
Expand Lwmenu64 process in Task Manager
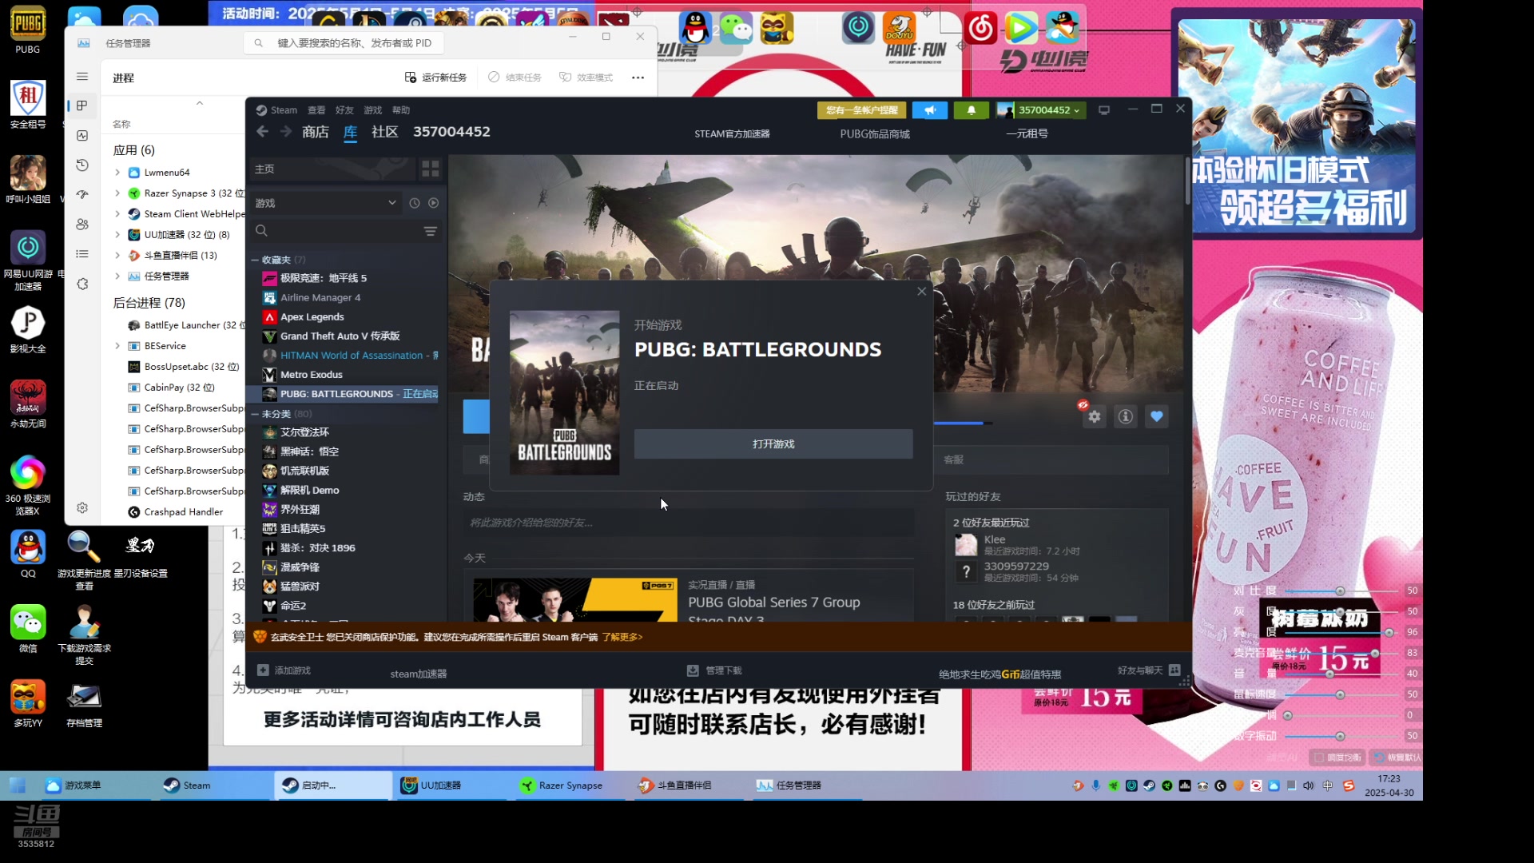pos(117,173)
